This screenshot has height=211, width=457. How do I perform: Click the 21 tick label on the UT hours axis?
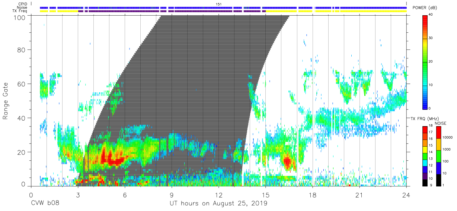pyautogui.click(x=359, y=194)
